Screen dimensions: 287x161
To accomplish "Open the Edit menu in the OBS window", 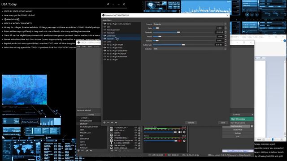I will click(x=84, y=47).
